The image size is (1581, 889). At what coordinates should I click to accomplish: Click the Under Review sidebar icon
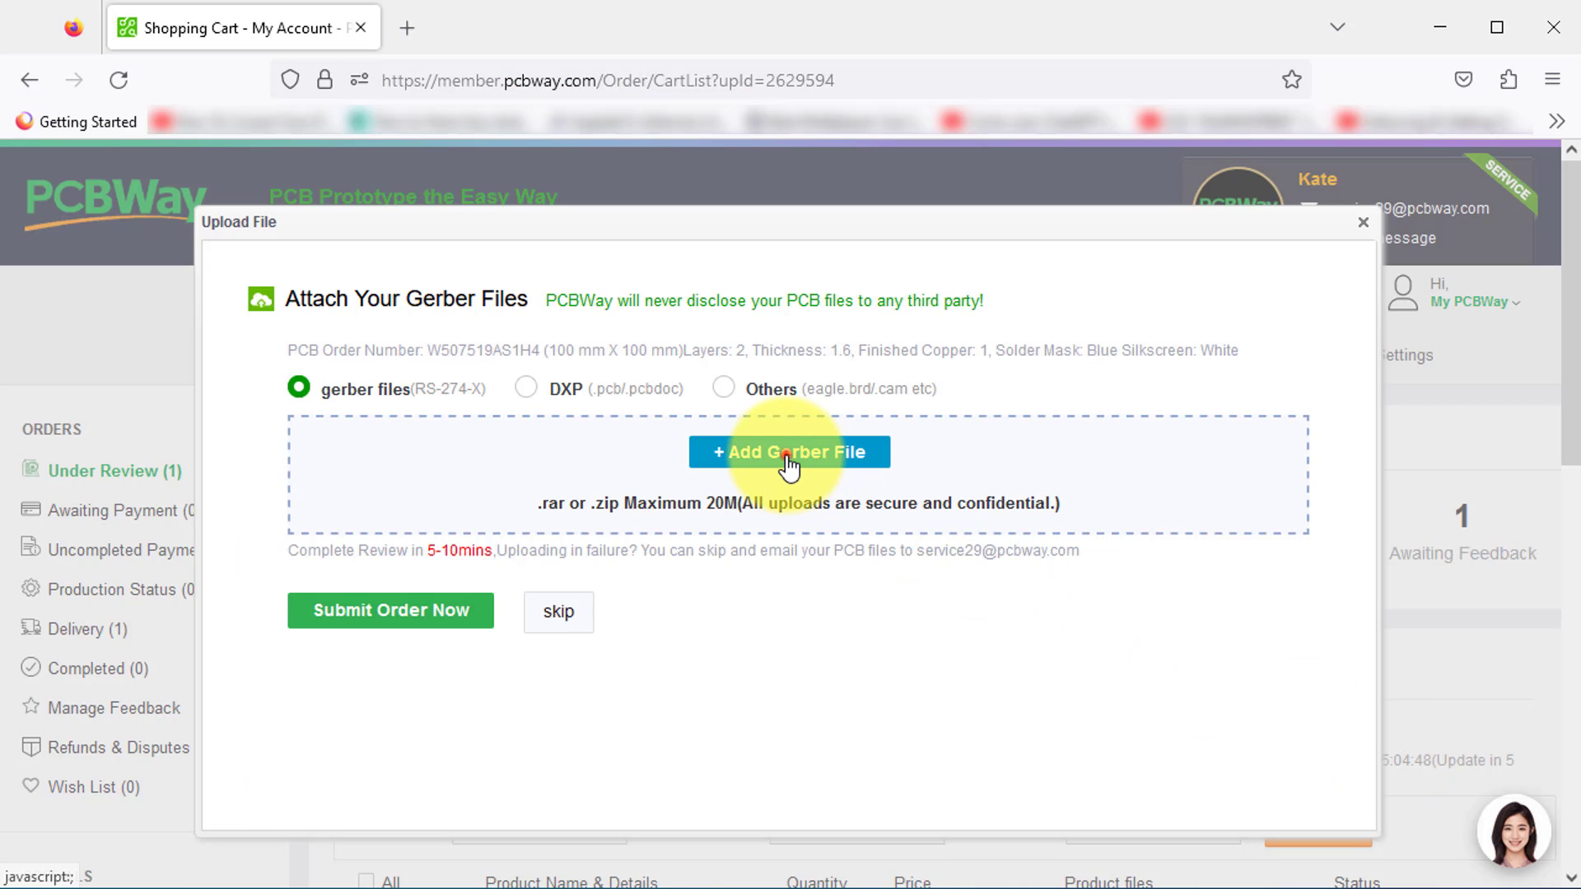pos(30,469)
